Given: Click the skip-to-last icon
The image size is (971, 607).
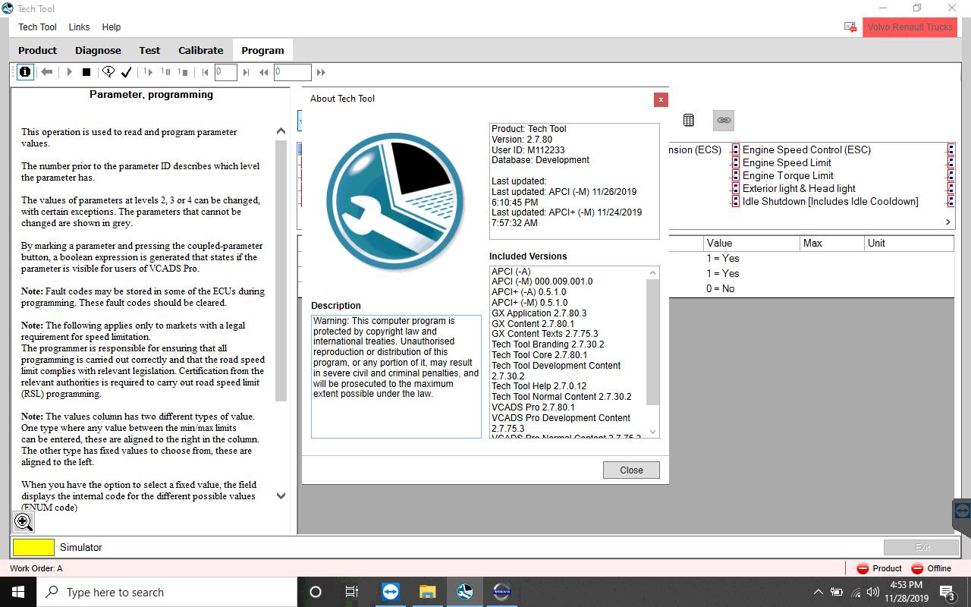Looking at the screenshot, I should point(246,72).
